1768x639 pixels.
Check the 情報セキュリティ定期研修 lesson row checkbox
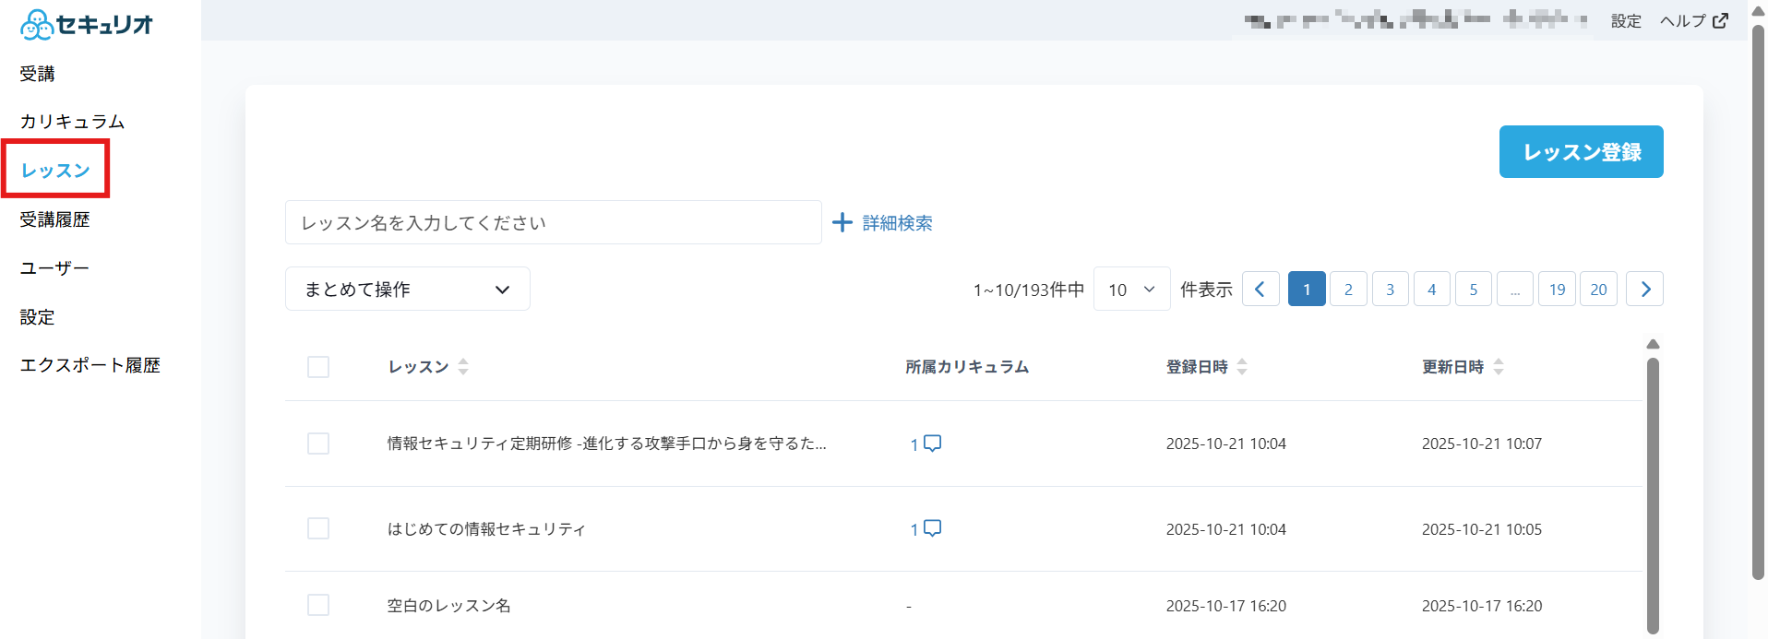coord(318,444)
